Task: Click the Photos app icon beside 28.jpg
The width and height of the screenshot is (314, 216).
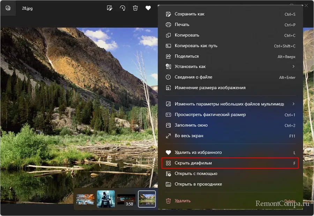Action: [8, 8]
